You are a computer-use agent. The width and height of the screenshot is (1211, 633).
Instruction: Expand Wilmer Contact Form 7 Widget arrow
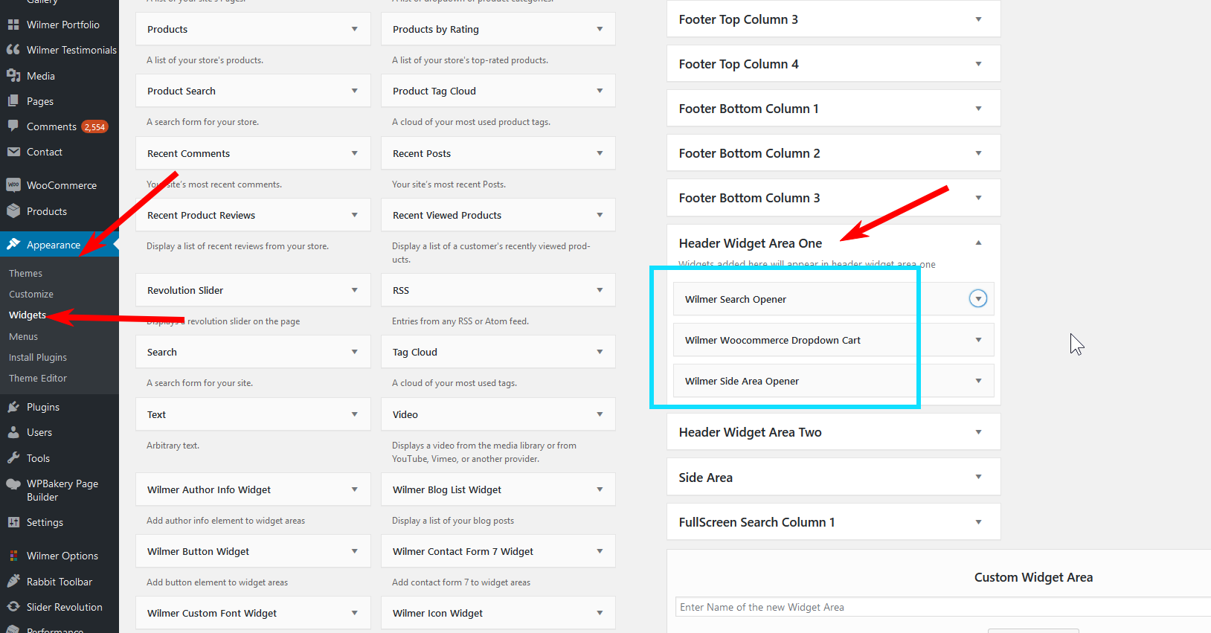pos(600,551)
